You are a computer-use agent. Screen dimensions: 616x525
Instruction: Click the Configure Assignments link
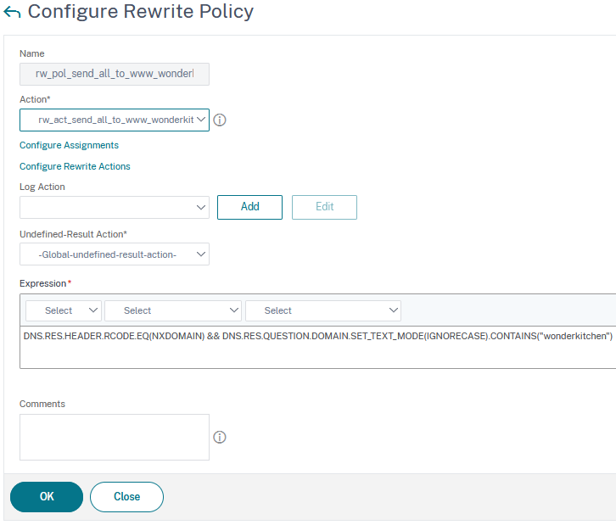pyautogui.click(x=69, y=145)
